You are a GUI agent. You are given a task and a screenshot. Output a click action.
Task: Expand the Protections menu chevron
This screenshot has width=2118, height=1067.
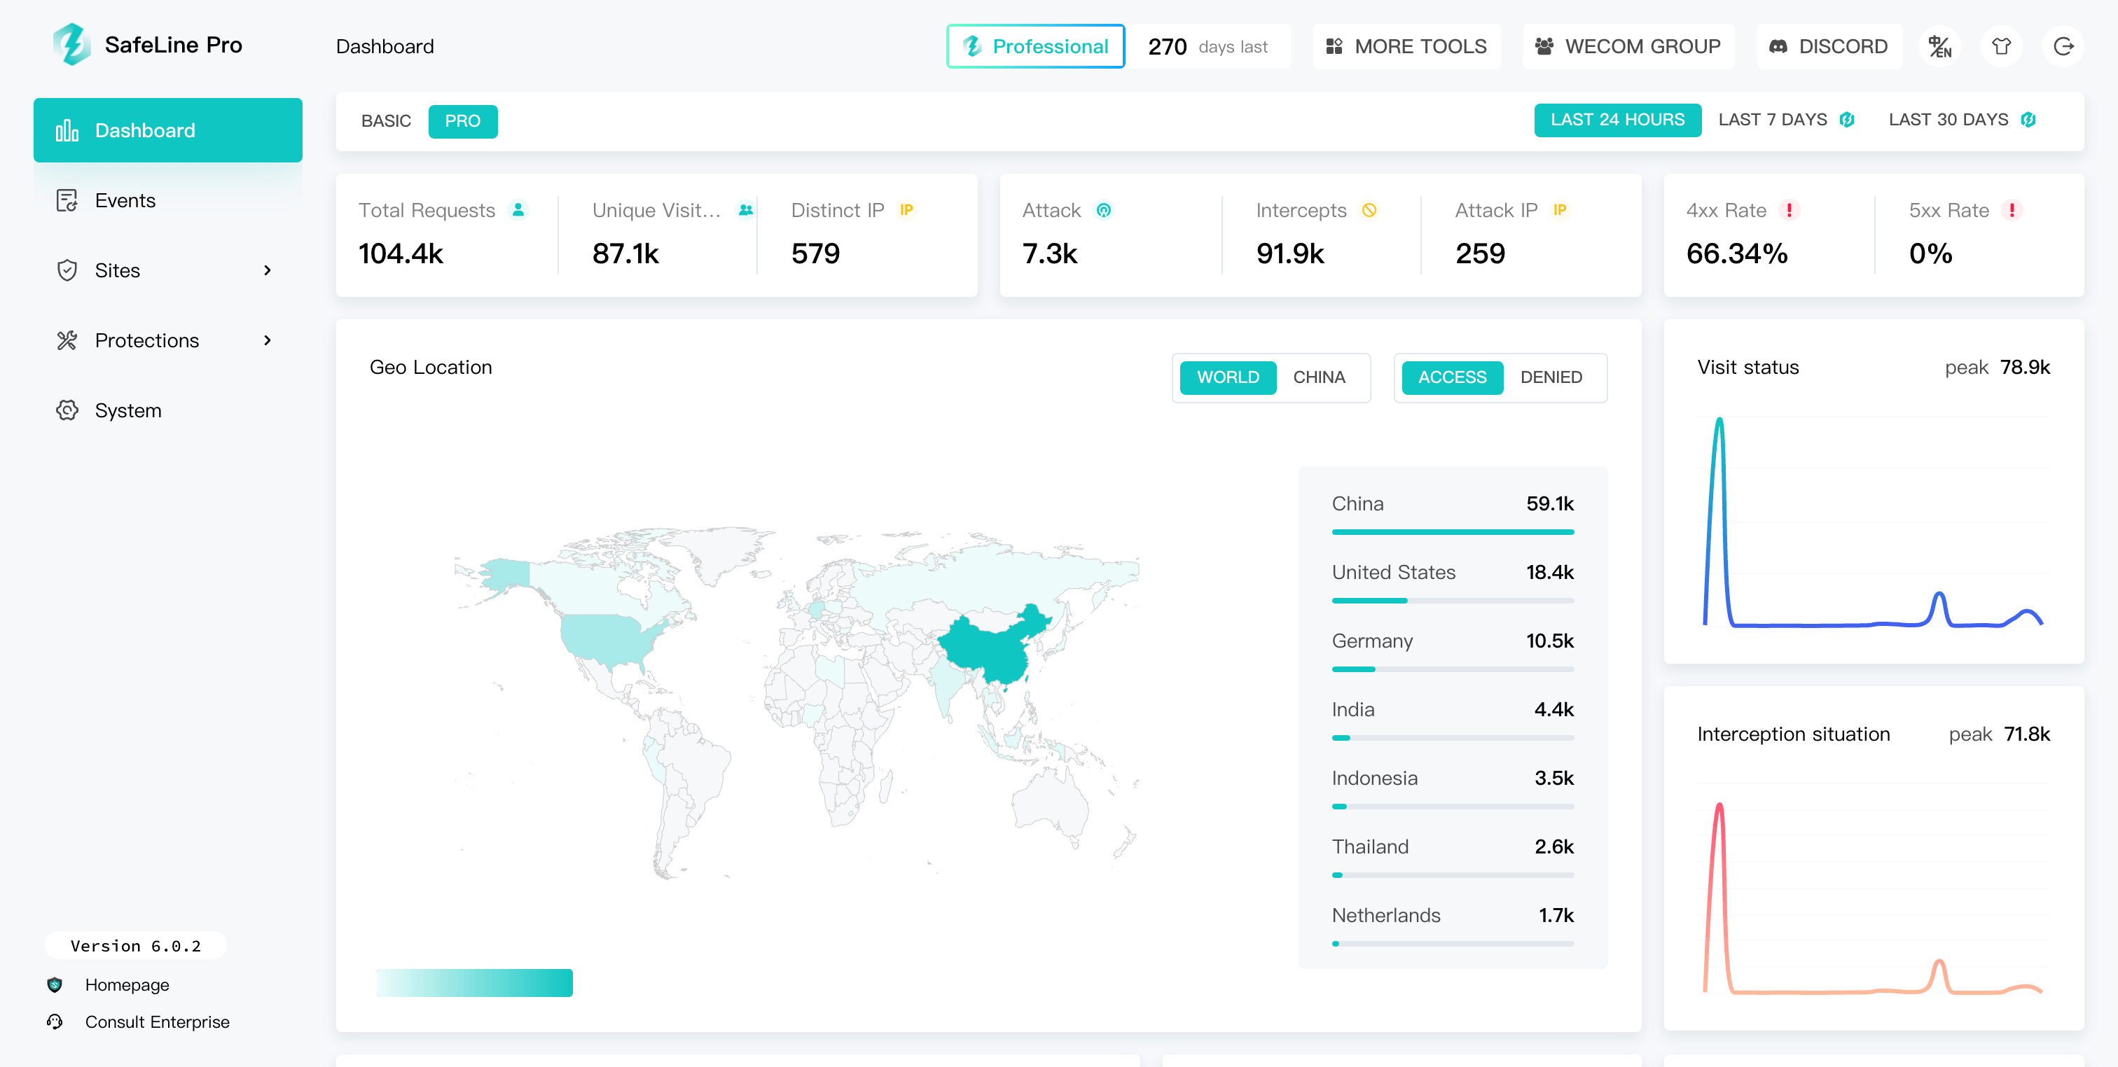pos(268,340)
